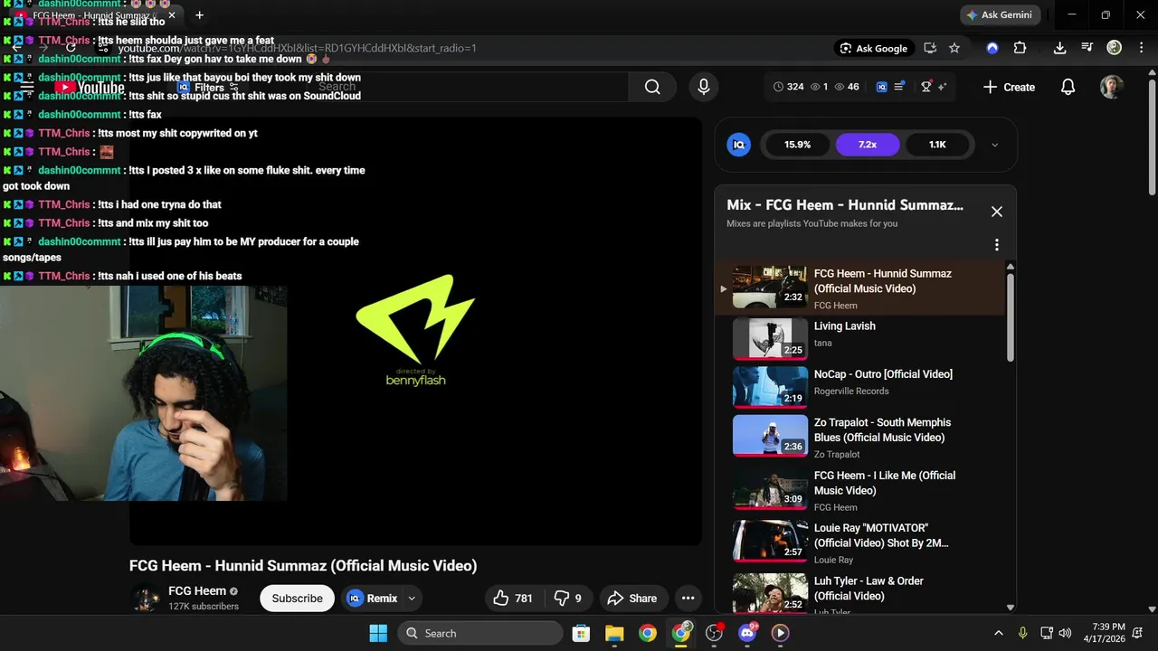Image resolution: width=1158 pixels, height=651 pixels.
Task: Expand the vidIQ stats panel chevron
Action: pos(995,145)
